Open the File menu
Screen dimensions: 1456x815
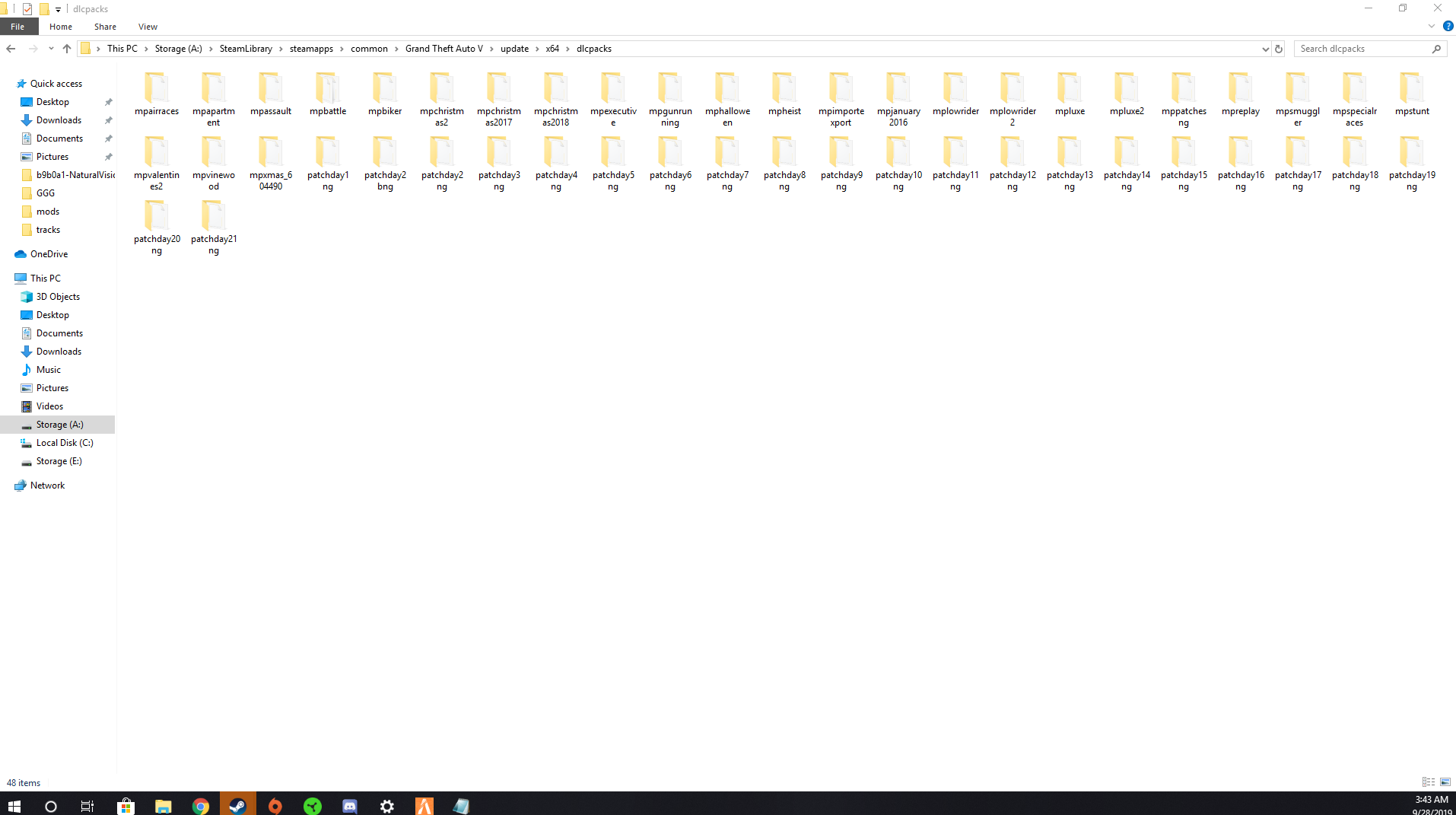(x=17, y=27)
